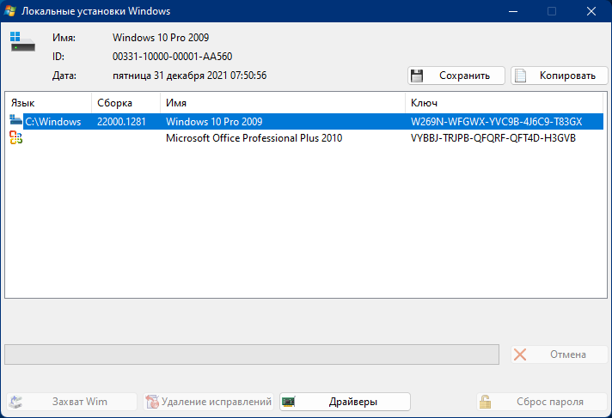
Task: Minimize the Локальные установки Windows window
Action: click(x=513, y=11)
